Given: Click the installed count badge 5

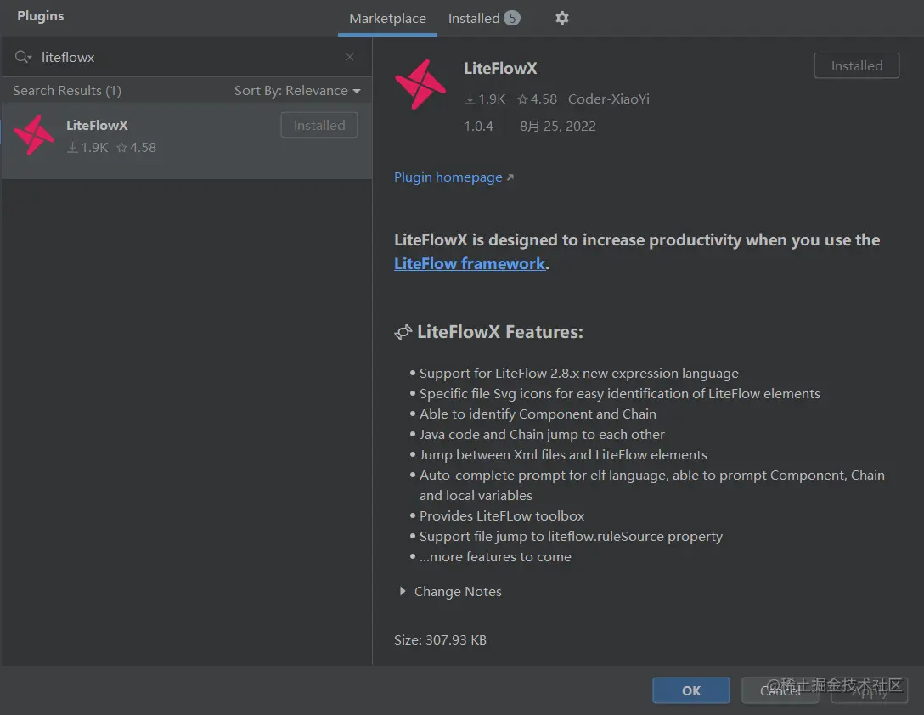Looking at the screenshot, I should (512, 19).
